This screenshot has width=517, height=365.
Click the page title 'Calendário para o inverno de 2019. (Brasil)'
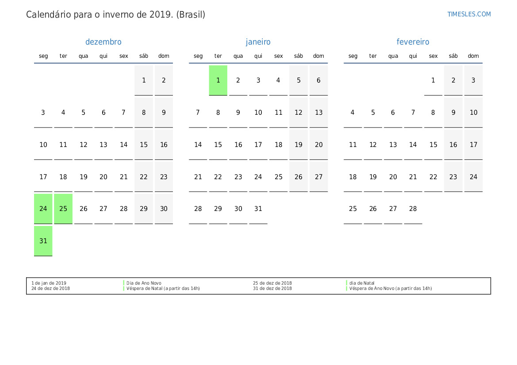[116, 15]
